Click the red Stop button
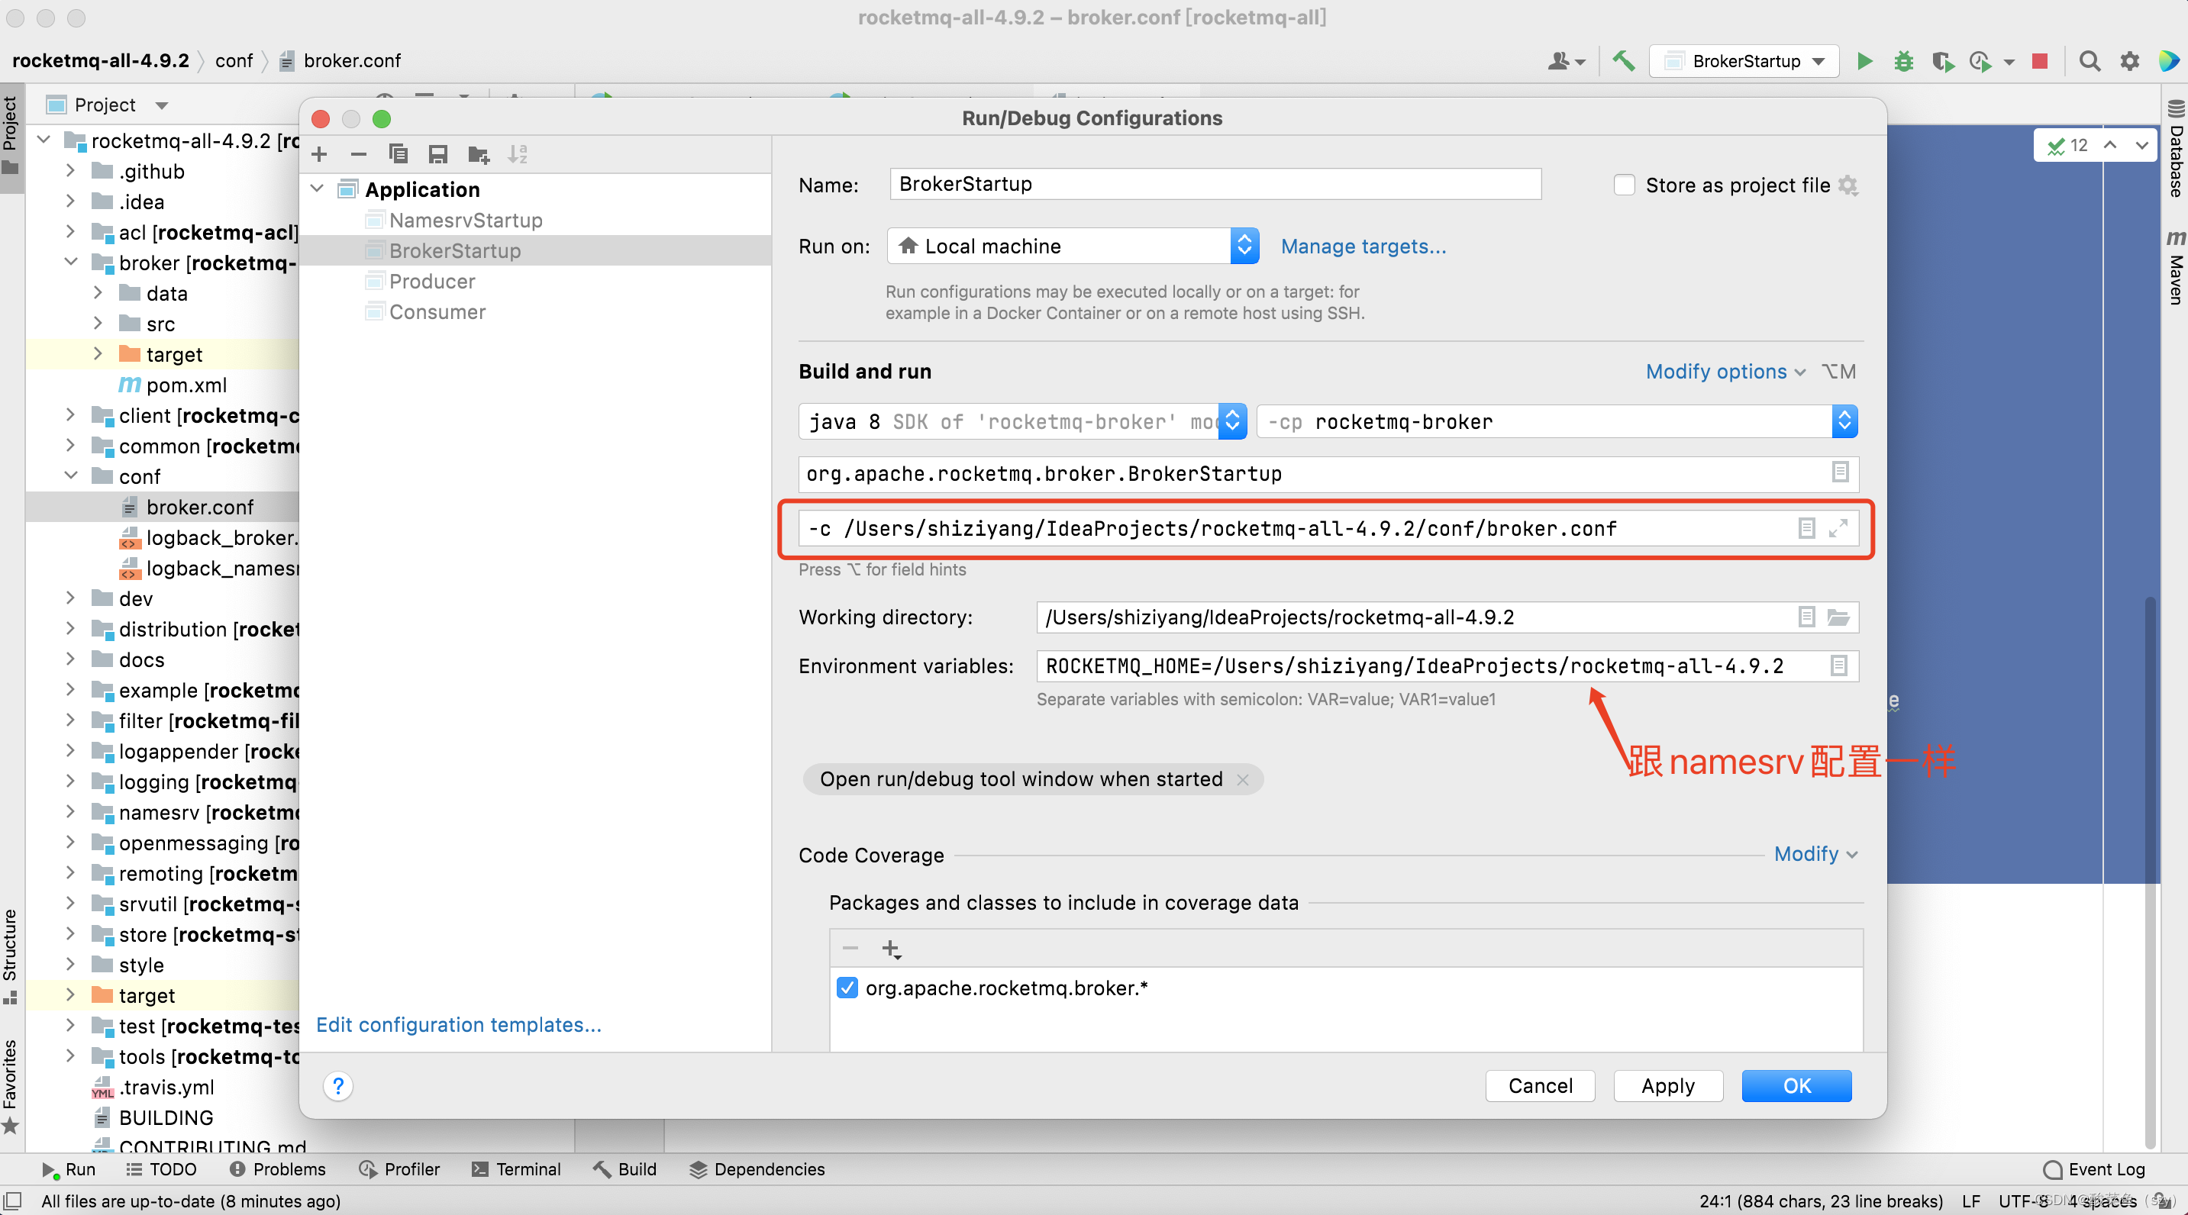 tap(2039, 61)
